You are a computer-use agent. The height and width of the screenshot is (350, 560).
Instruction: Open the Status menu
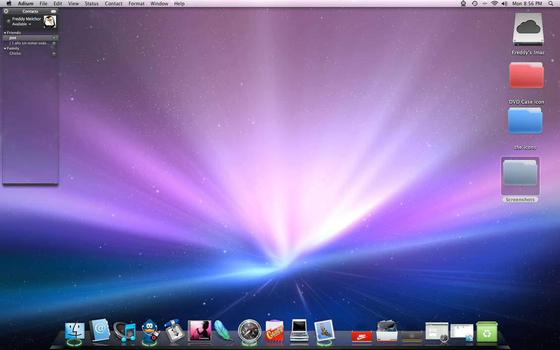coord(92,3)
